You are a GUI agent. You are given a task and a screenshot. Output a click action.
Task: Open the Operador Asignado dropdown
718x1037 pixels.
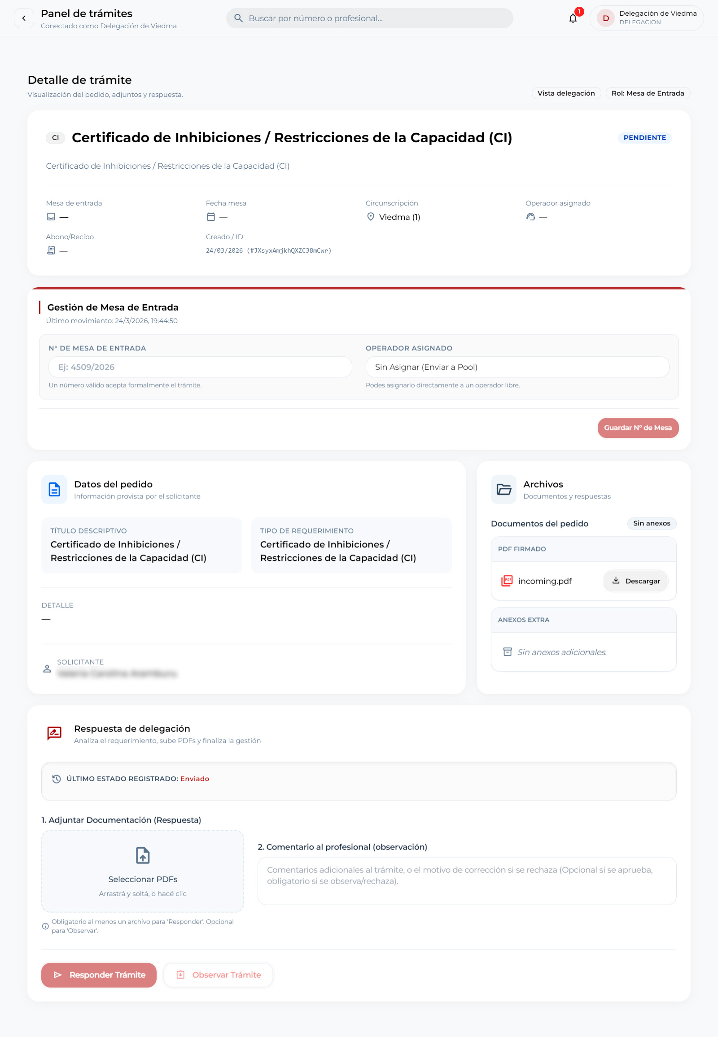point(517,367)
